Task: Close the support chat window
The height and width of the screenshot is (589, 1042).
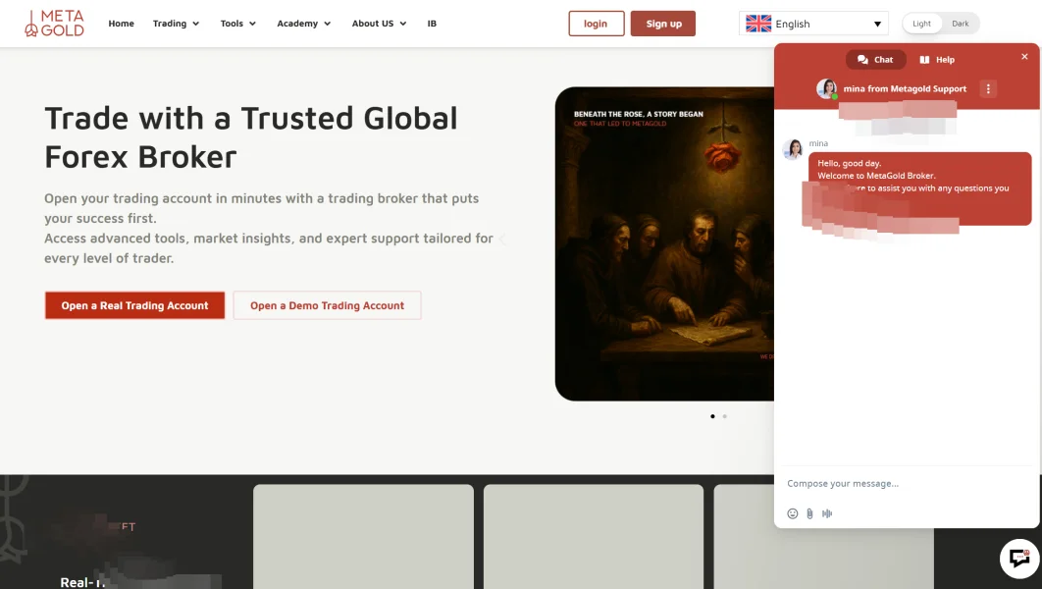Action: 1024,57
